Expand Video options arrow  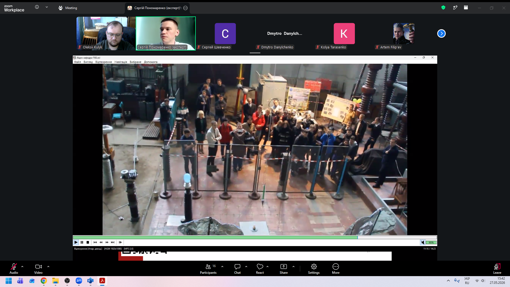pos(48,267)
